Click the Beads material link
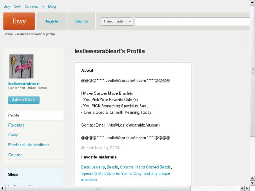255x191 pixels. [112, 167]
